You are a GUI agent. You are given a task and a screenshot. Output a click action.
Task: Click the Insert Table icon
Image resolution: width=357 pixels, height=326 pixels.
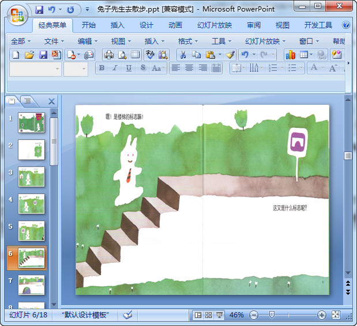(304, 55)
